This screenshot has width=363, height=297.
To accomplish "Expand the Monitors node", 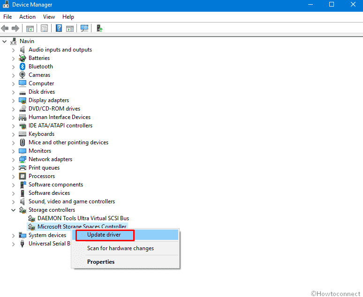I will (x=14, y=151).
